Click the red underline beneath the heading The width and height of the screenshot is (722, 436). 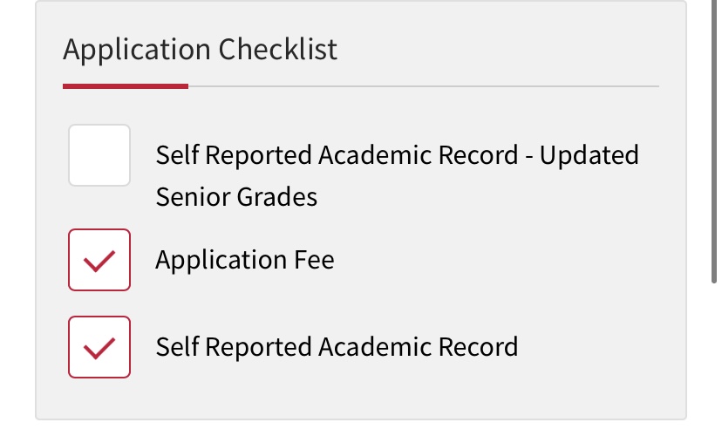(x=126, y=85)
